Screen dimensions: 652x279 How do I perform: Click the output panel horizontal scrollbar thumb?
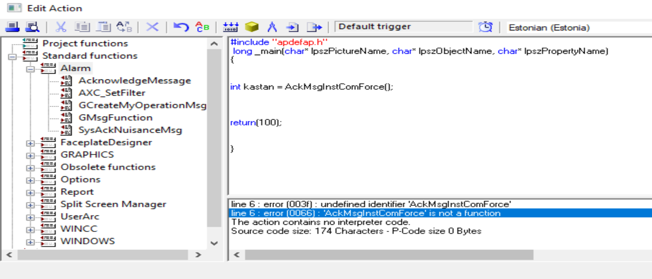(389, 255)
